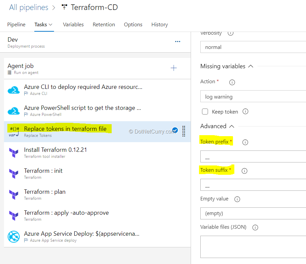Open the Options tab

[133, 25]
